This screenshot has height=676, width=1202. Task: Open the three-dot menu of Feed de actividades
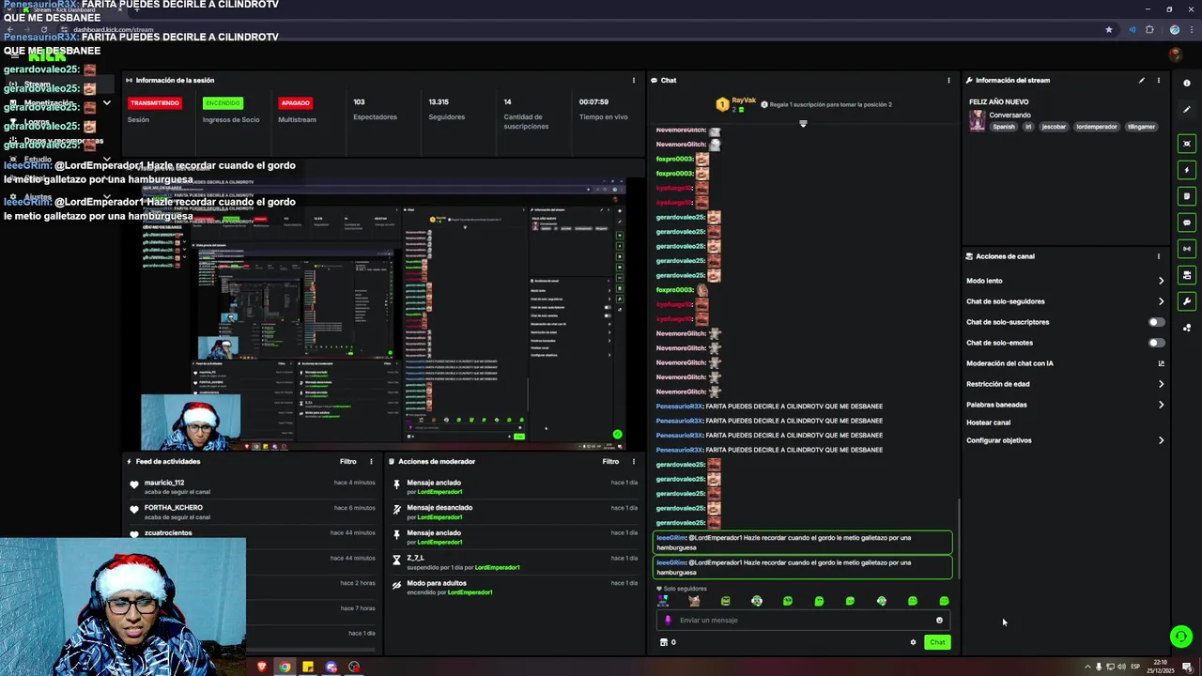click(x=371, y=461)
